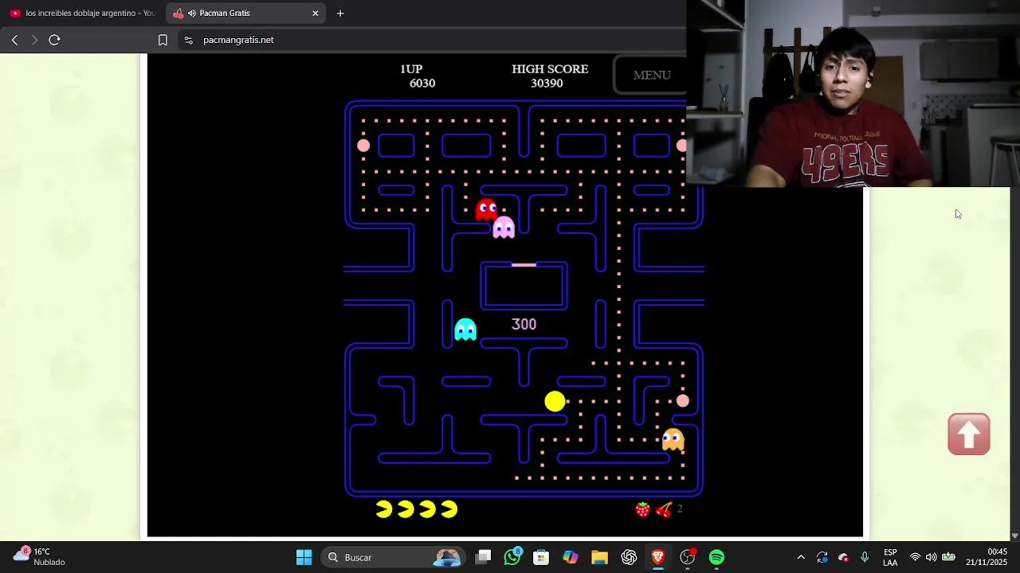Open the Windows Start menu
This screenshot has height=573, width=1020.
(x=304, y=557)
